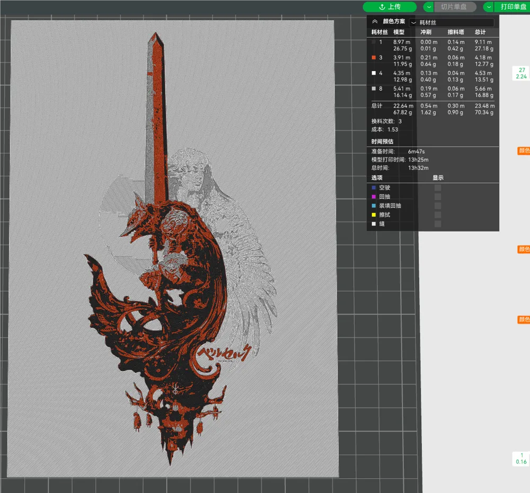Viewport: 530px width, 493px height.
Task: Click the green 上传 upload button
Action: click(x=390, y=7)
